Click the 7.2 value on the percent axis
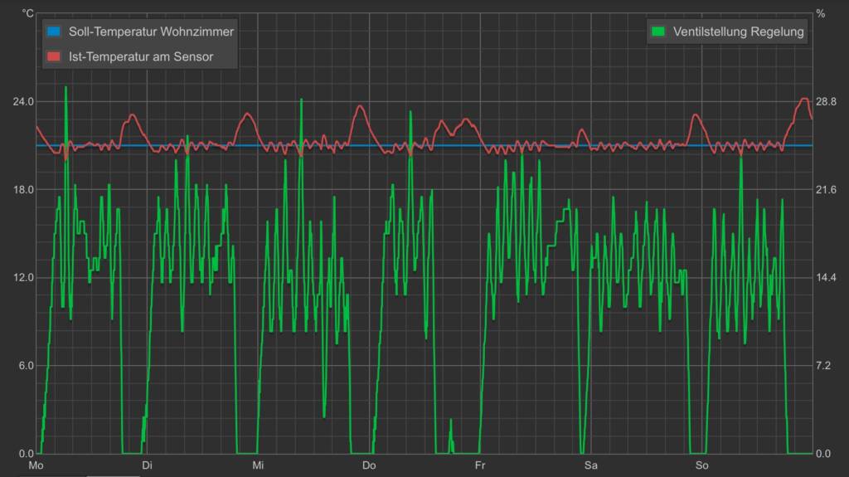Screen dimensions: 849x477 [x=823, y=365]
